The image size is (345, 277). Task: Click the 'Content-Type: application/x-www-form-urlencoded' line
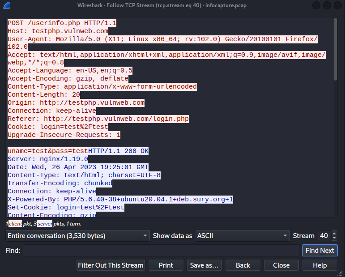[102, 86]
